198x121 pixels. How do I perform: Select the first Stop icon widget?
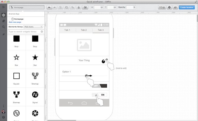pyautogui.click(x=16, y=41)
